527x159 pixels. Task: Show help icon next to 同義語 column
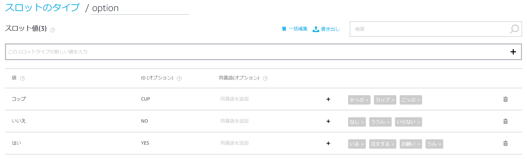[265, 78]
